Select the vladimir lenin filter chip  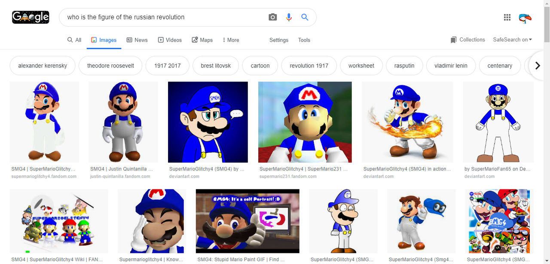coord(451,65)
